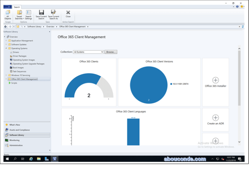Select the Search ribbon tab
Viewport: 249px width, 169px height.
pos(17,7)
